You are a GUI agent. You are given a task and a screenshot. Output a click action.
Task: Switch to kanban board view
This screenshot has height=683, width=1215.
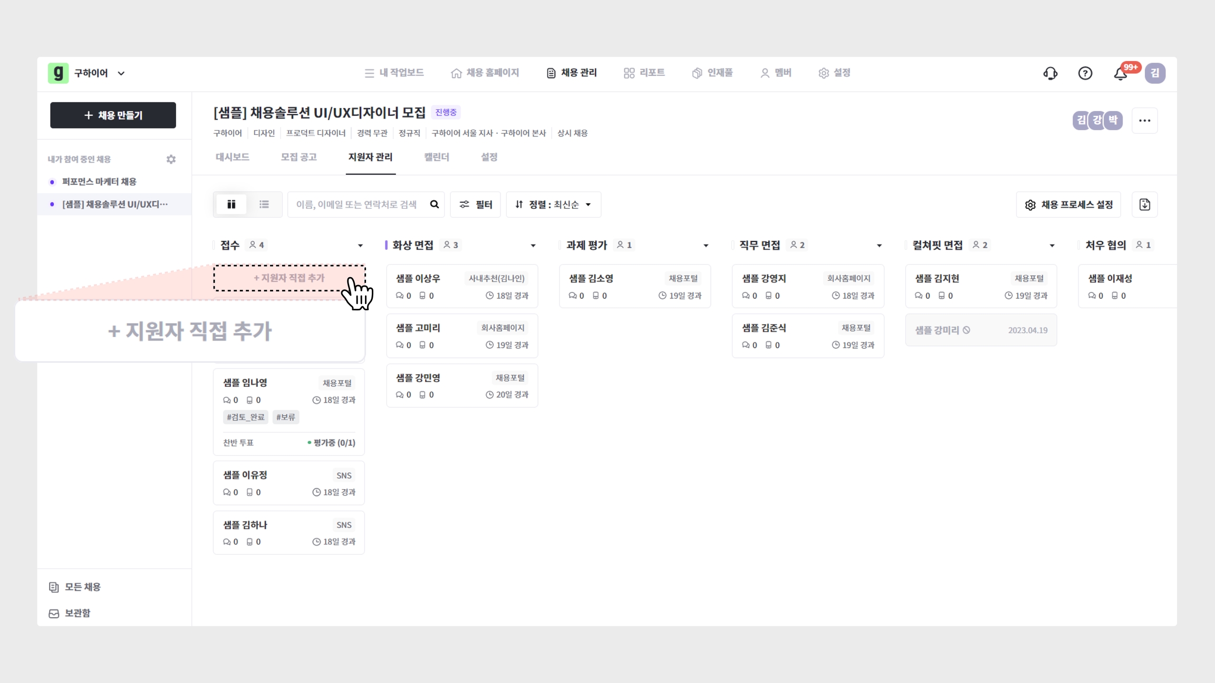232,204
